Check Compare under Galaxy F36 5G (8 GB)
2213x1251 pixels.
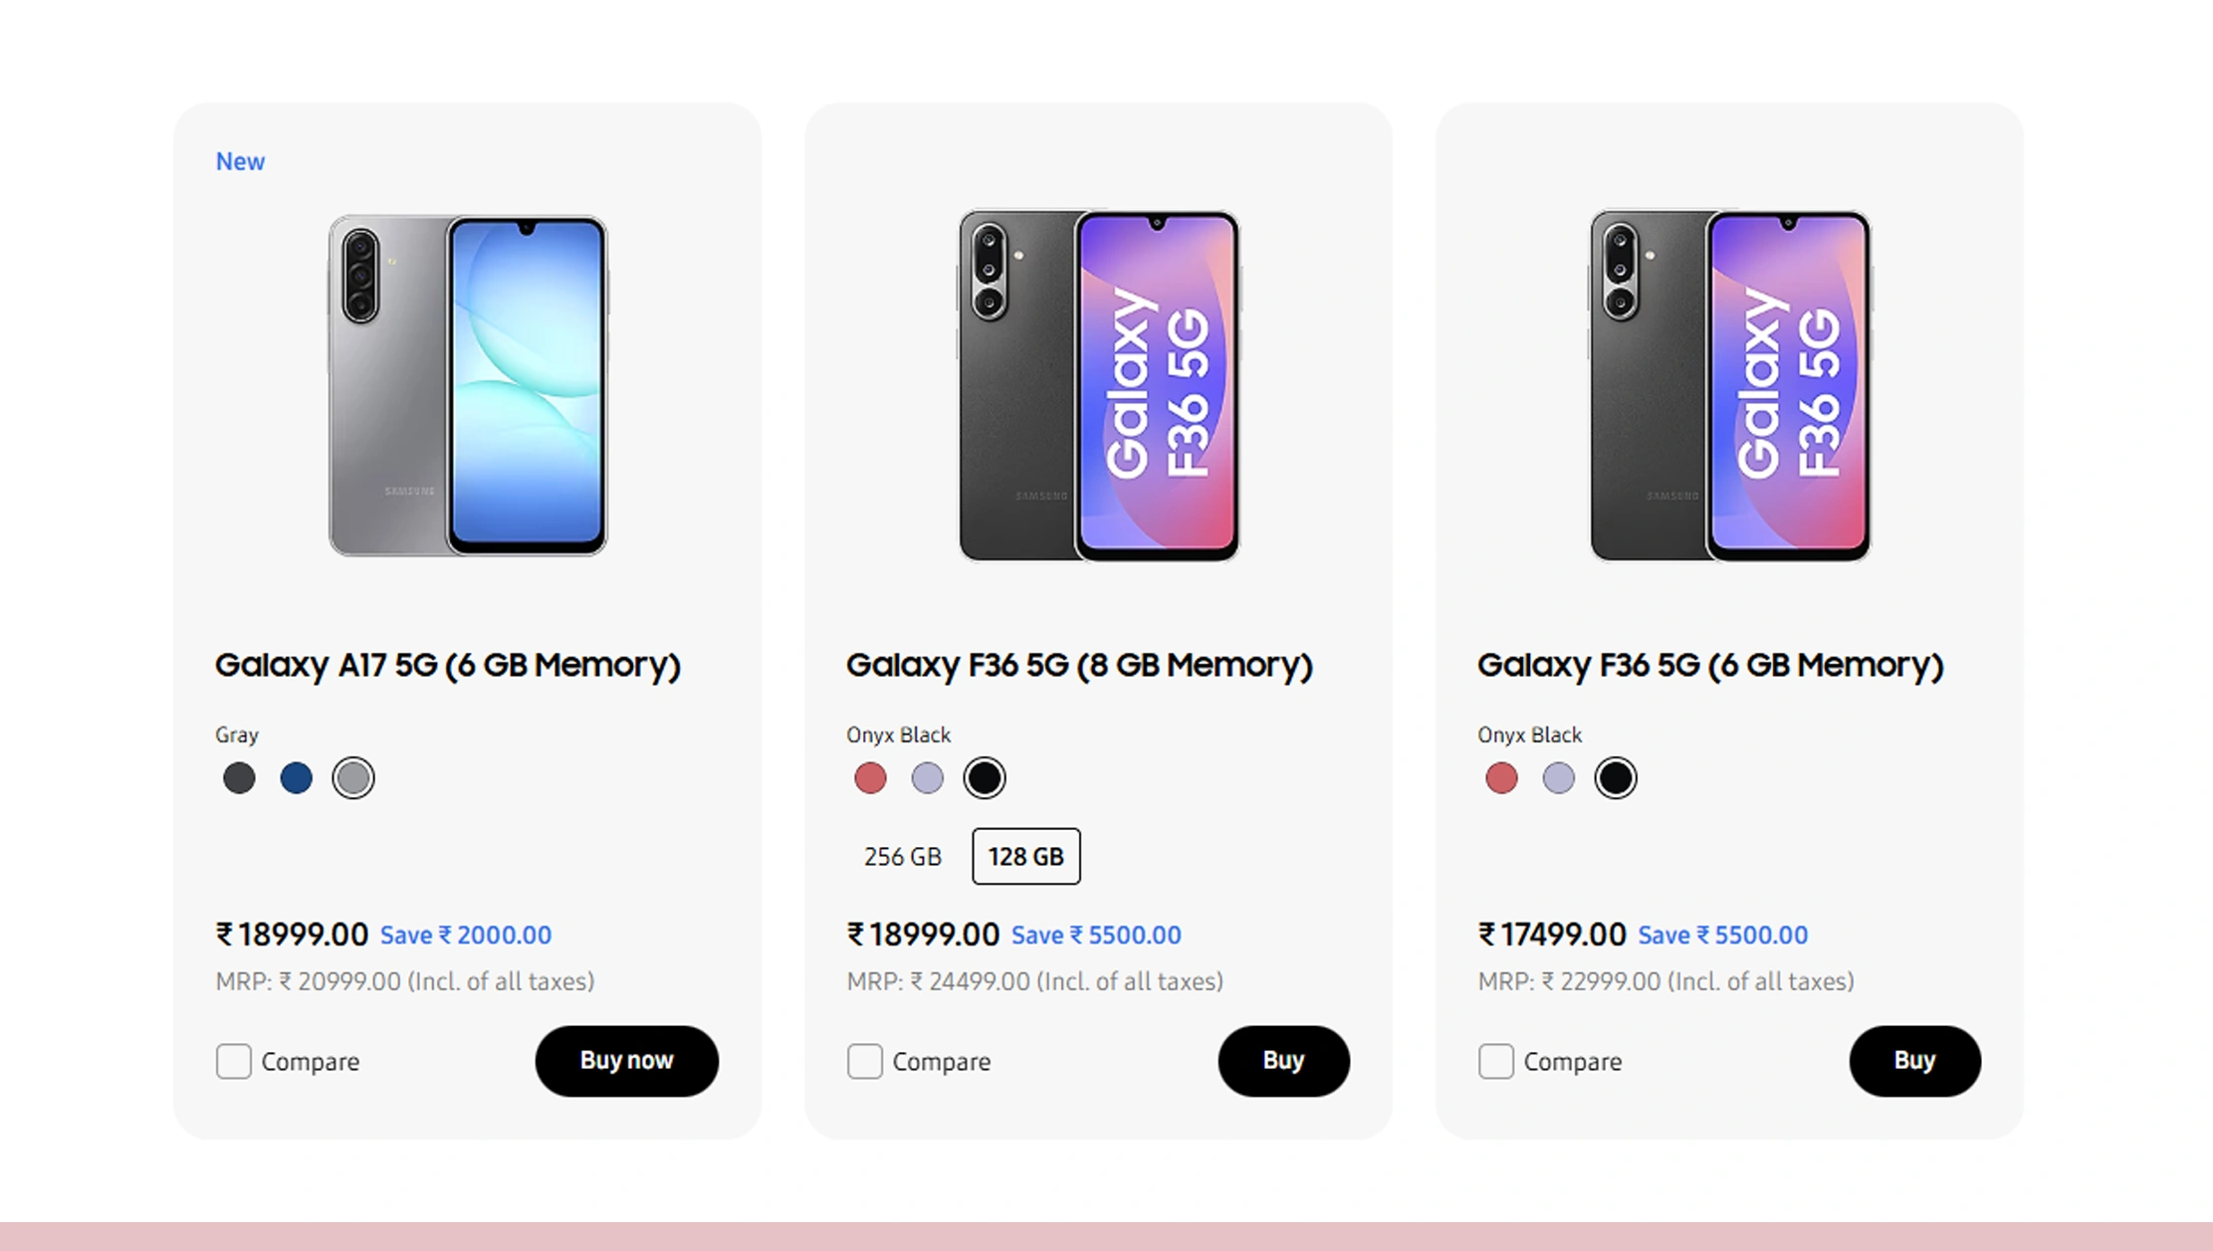tap(863, 1061)
